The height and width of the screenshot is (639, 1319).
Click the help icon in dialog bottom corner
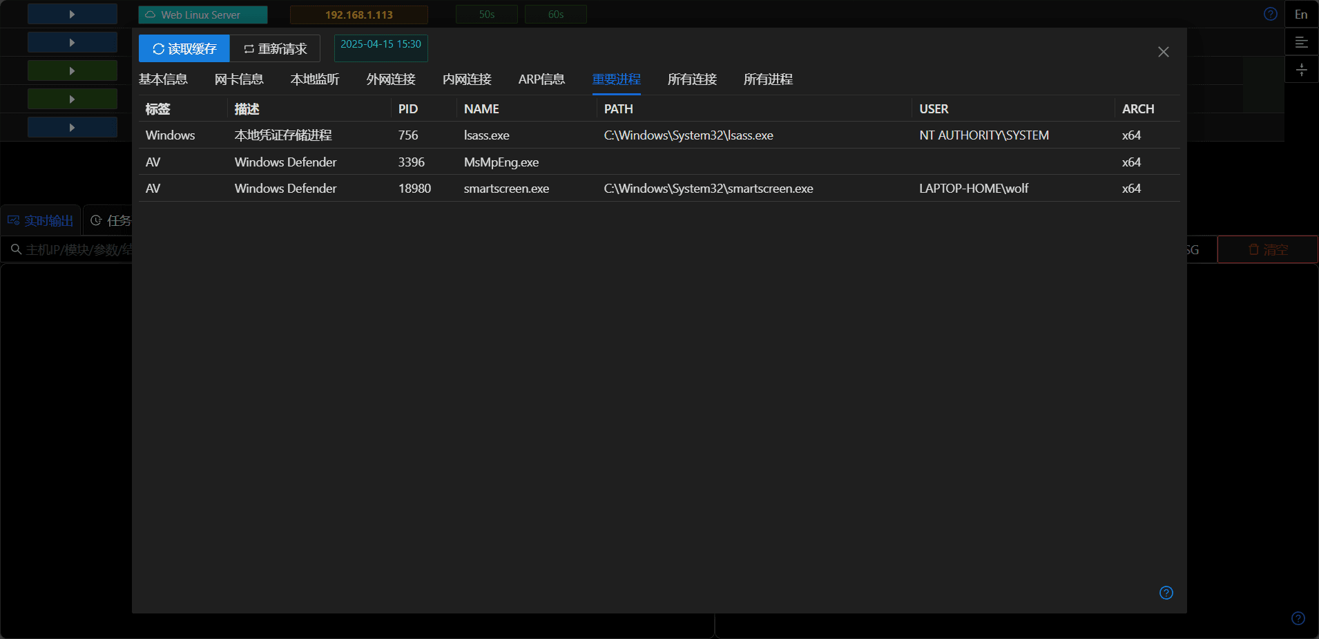tap(1166, 593)
